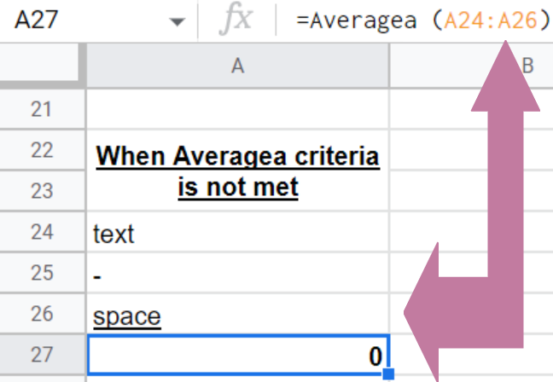
Task: Click the name box showing A27
Action: tap(77, 20)
